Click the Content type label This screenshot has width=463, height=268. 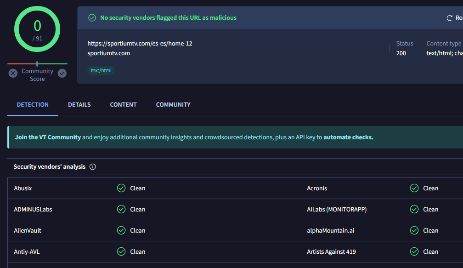pos(444,43)
